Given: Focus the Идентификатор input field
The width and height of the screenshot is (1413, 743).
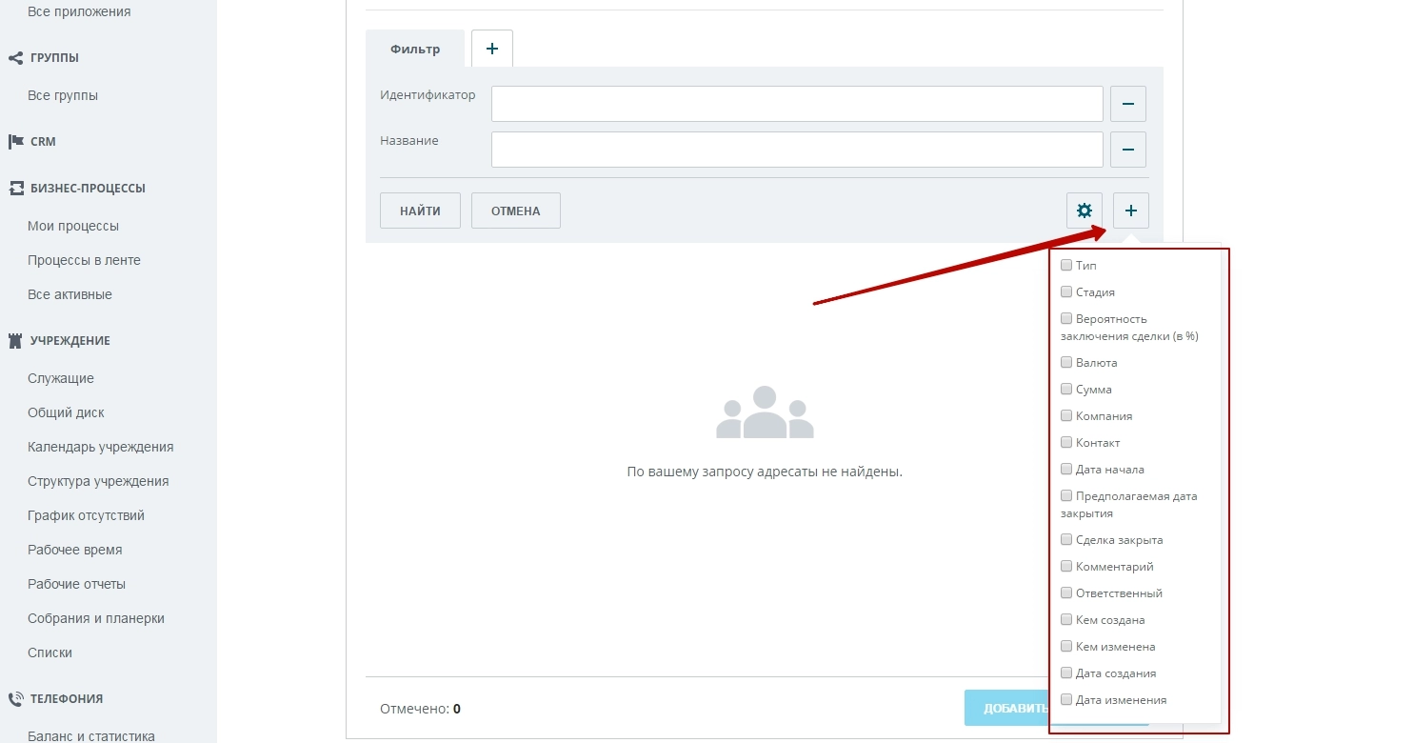Looking at the screenshot, I should tap(796, 104).
